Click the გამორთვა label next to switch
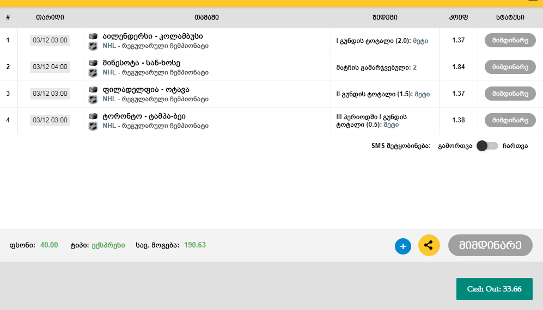Image resolution: width=543 pixels, height=310 pixels. (x=455, y=146)
